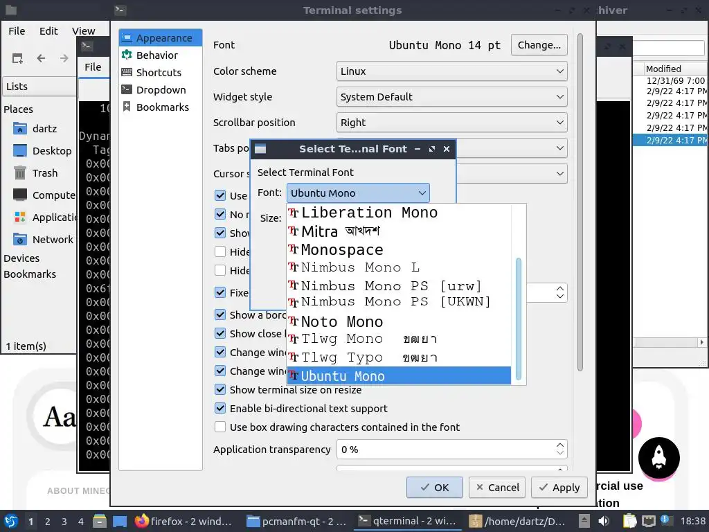Increase Application transparency with up arrow

[x=560, y=445]
